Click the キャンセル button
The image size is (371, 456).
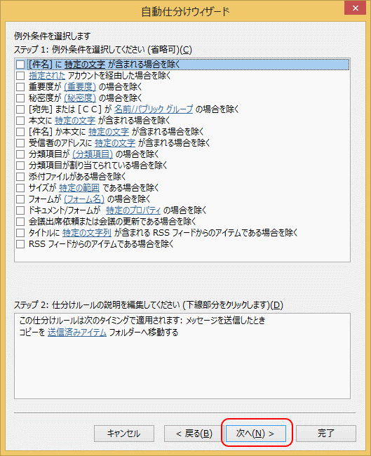(124, 434)
